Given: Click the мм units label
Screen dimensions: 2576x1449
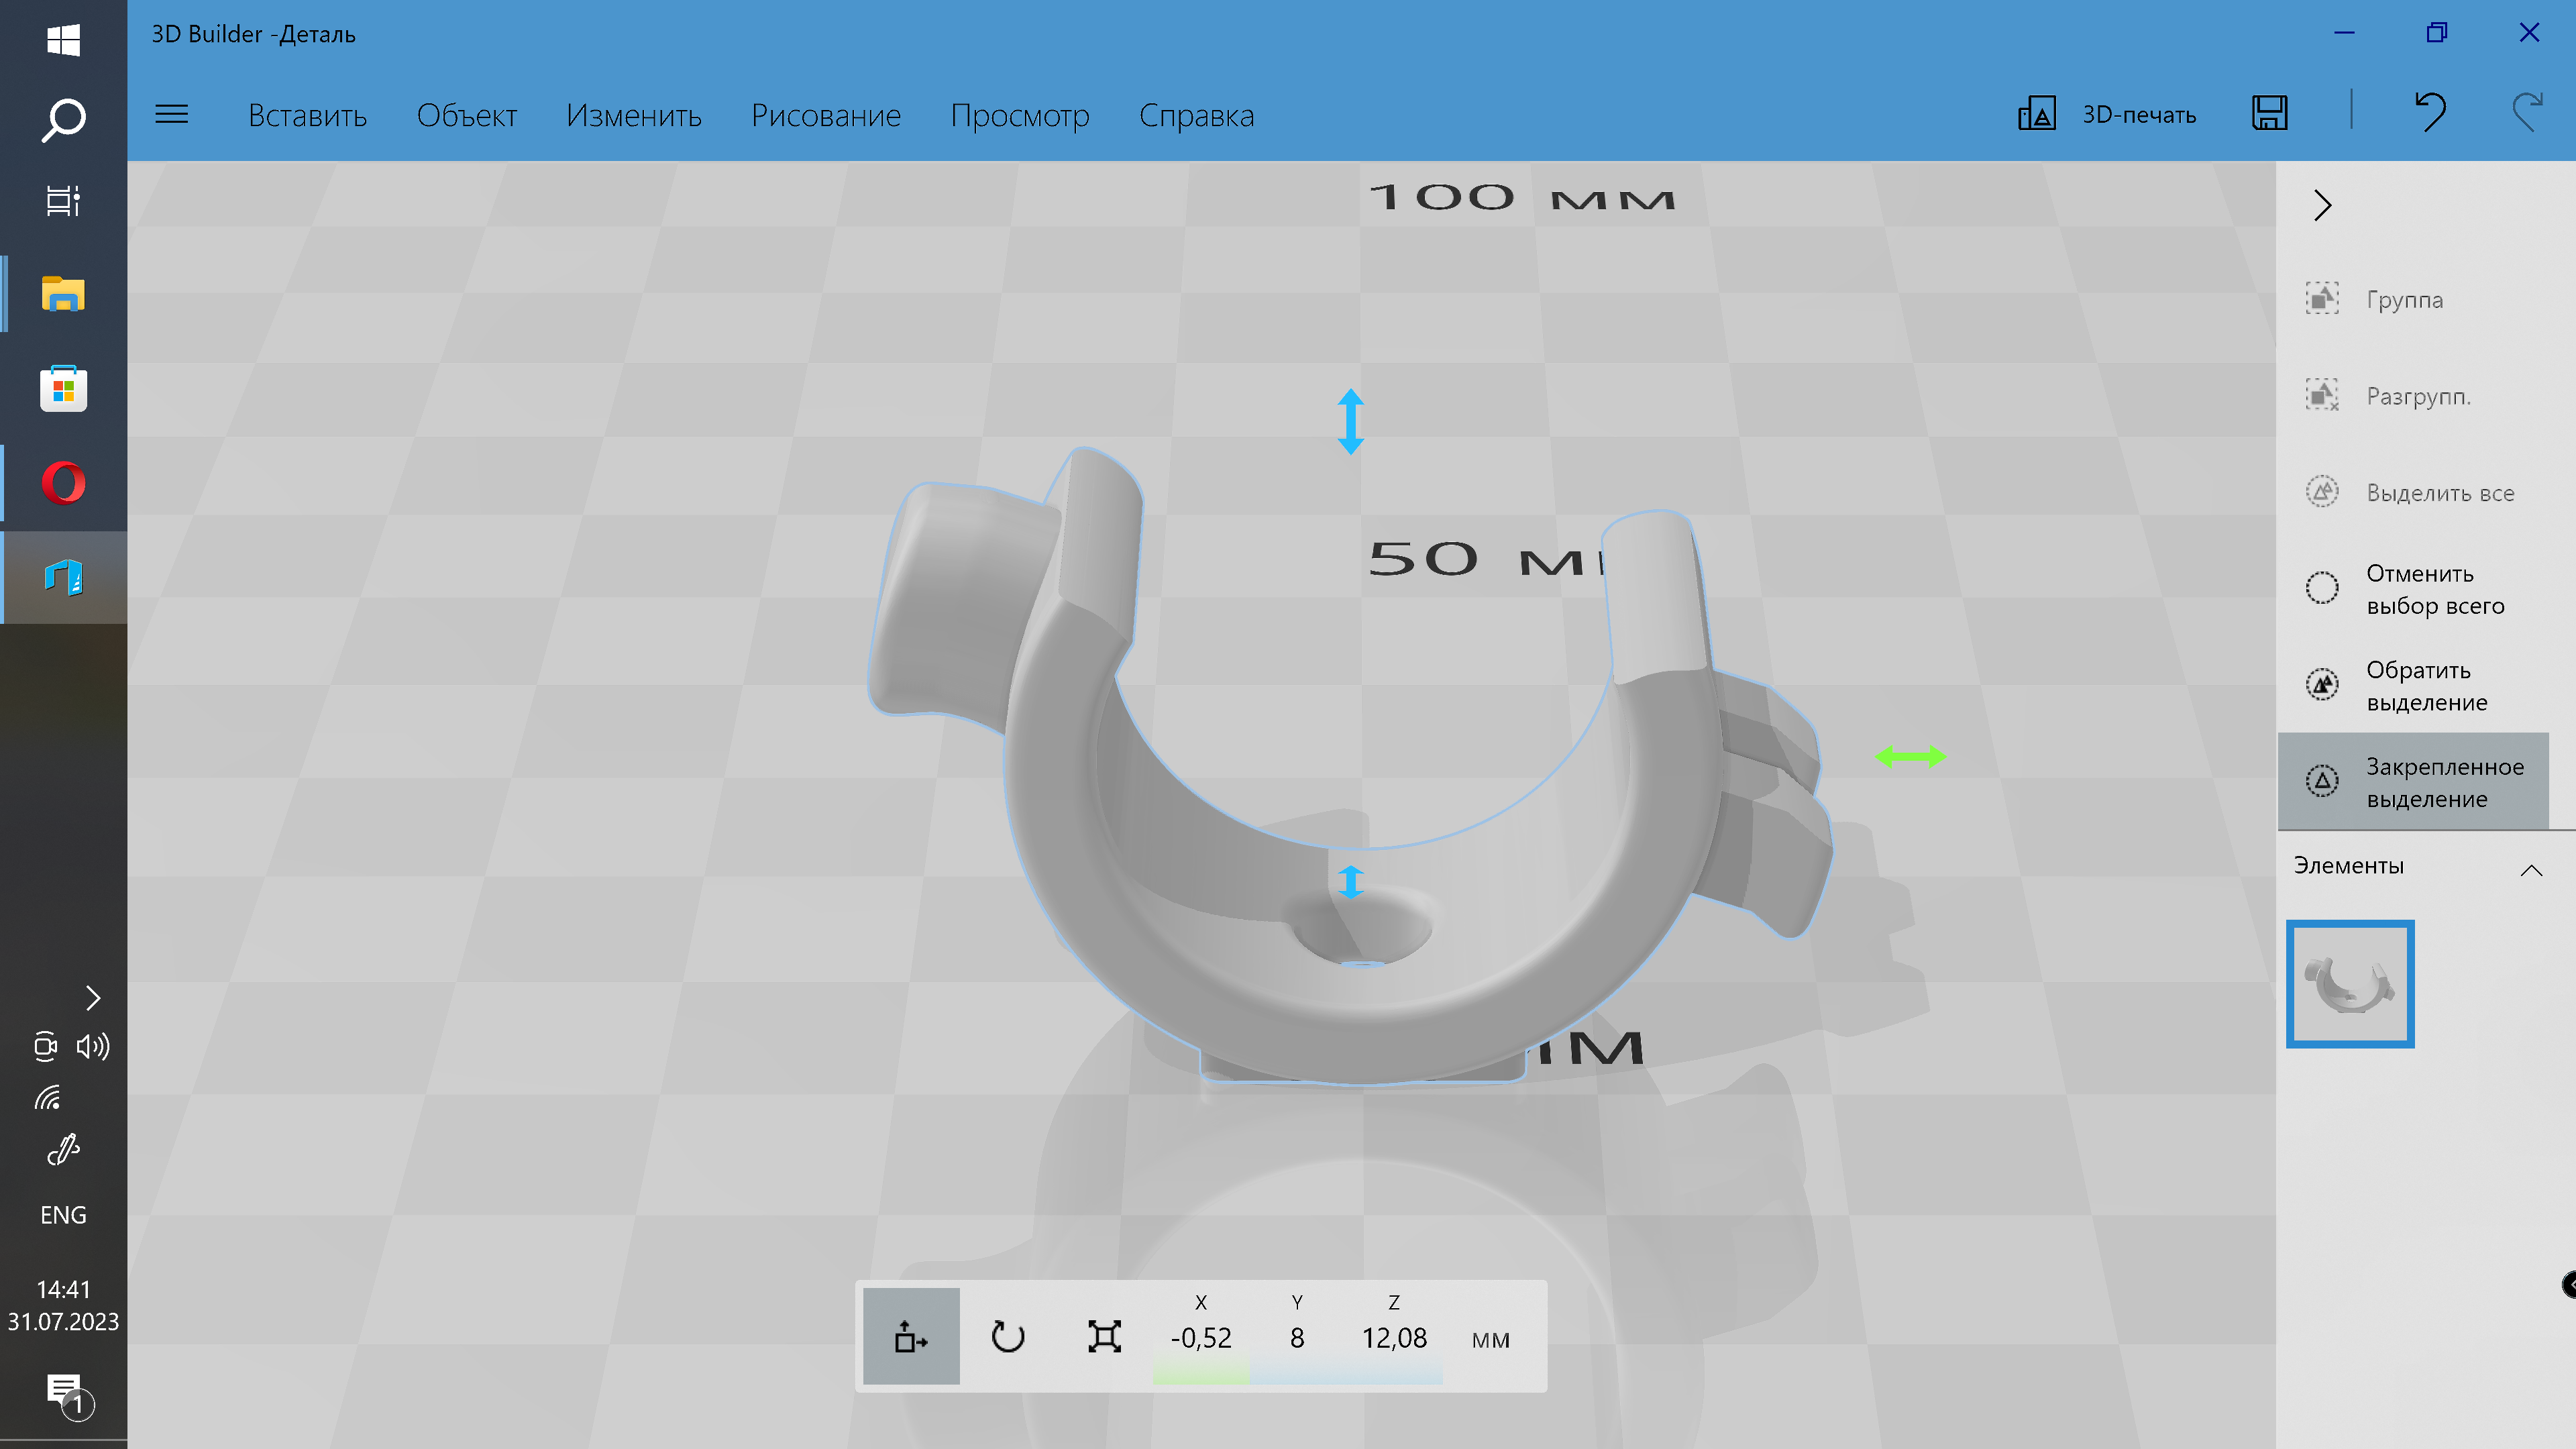Looking at the screenshot, I should 1490,1339.
